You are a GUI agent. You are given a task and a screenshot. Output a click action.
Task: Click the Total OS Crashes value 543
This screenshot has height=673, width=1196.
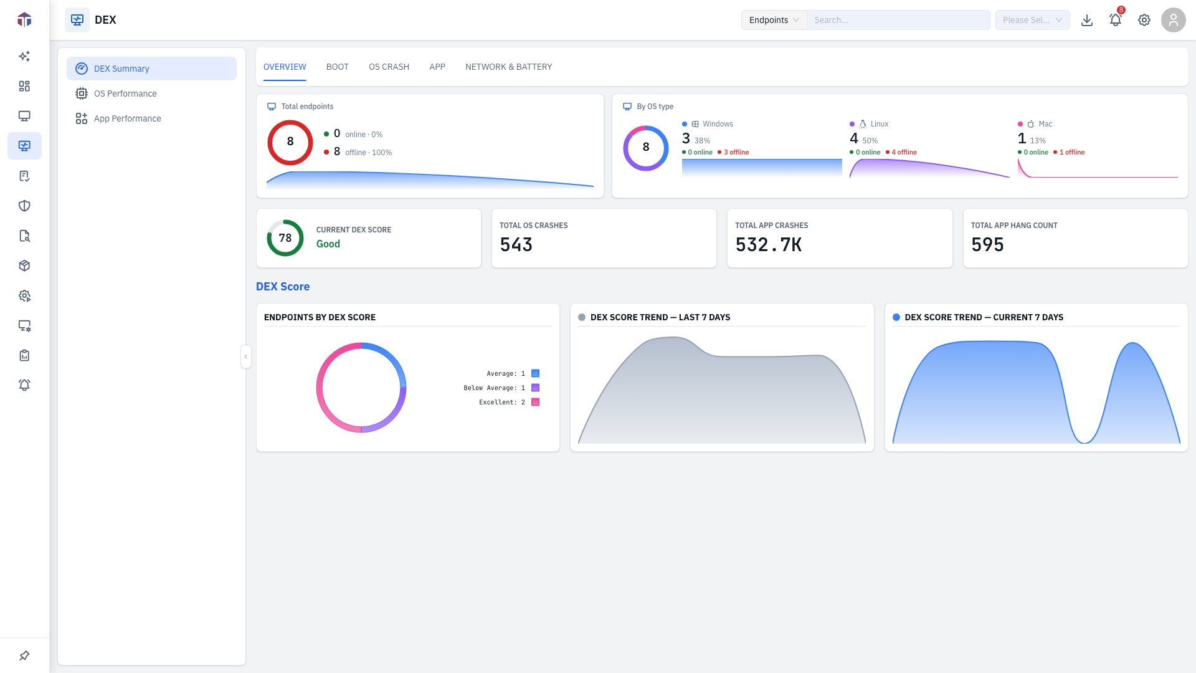[516, 245]
